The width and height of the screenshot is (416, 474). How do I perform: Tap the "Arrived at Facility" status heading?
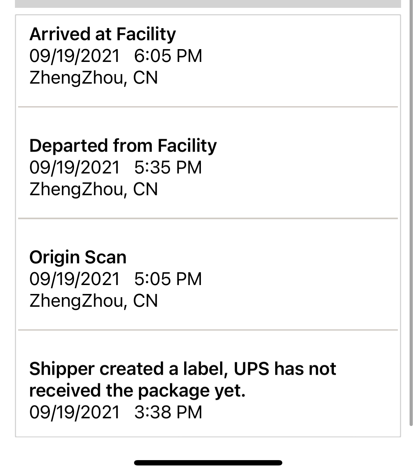102,34
